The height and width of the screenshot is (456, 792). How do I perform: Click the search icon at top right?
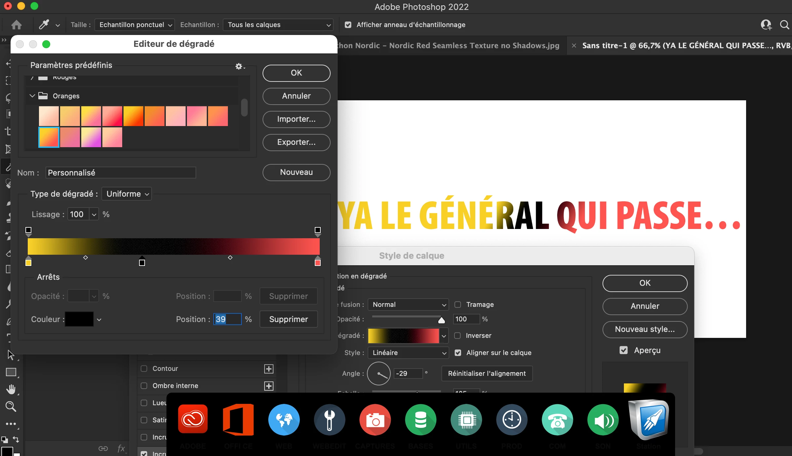784,25
